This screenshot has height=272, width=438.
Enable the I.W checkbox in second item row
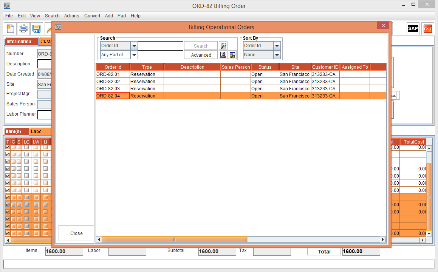point(36,155)
